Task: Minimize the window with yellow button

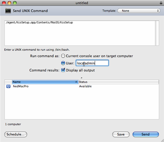Action: [x=9, y=3]
